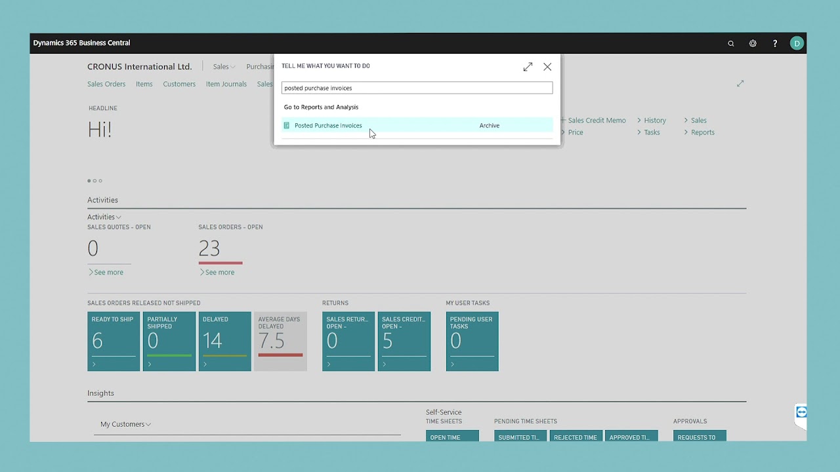Expand the My Customers dropdown
Image resolution: width=840 pixels, height=472 pixels.
126,424
